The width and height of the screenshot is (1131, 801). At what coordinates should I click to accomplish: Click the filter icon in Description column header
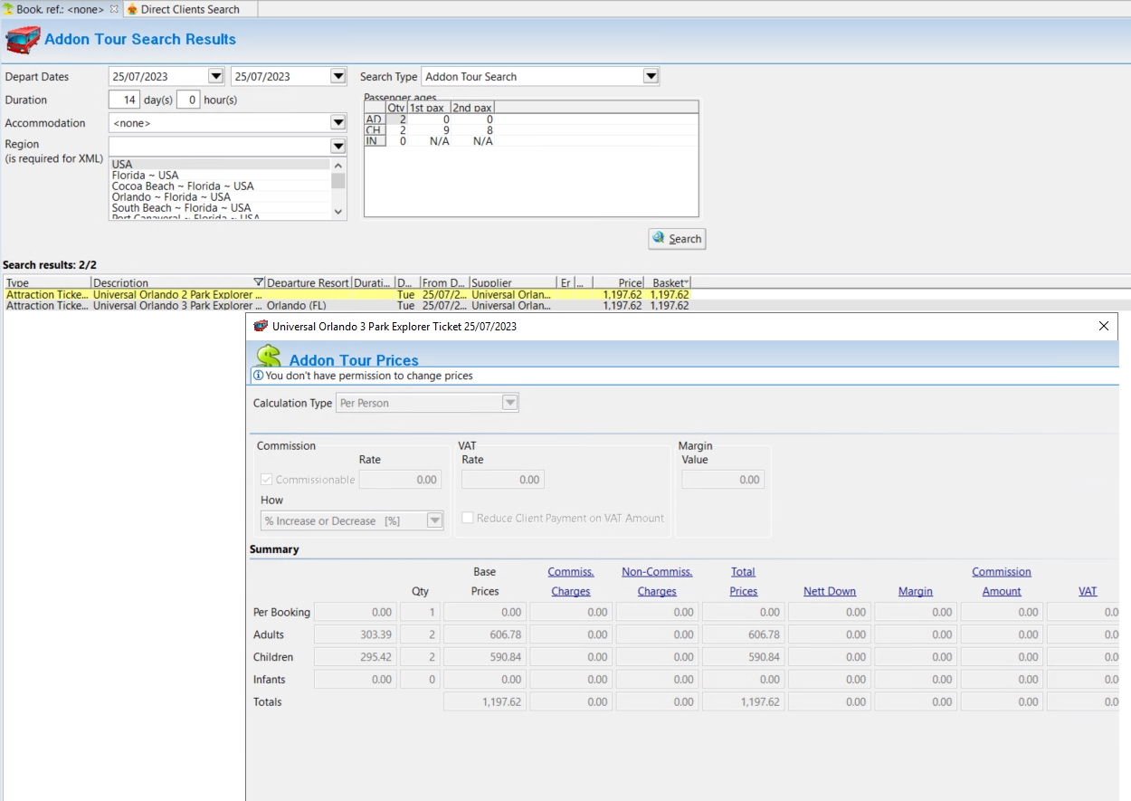(259, 283)
